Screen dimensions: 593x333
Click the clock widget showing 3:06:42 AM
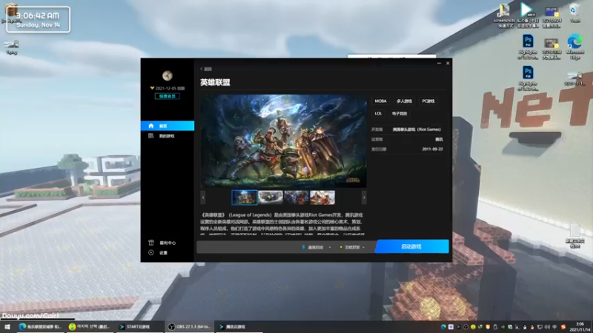coord(39,19)
